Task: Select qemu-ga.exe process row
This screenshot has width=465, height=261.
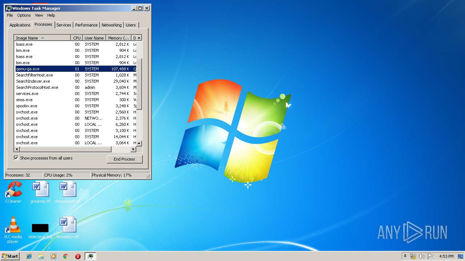Action: pyautogui.click(x=75, y=69)
